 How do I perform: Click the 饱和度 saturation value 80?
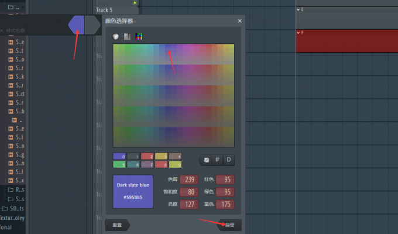[189, 192]
